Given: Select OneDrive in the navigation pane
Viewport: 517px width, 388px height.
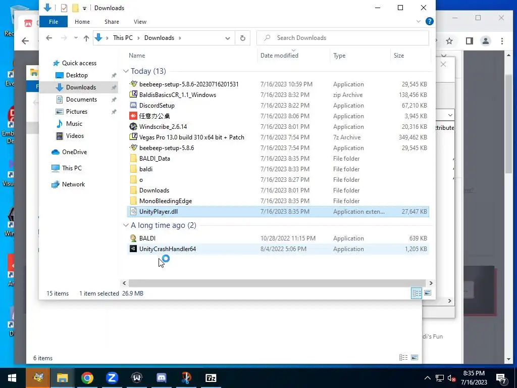Looking at the screenshot, I should [74, 152].
